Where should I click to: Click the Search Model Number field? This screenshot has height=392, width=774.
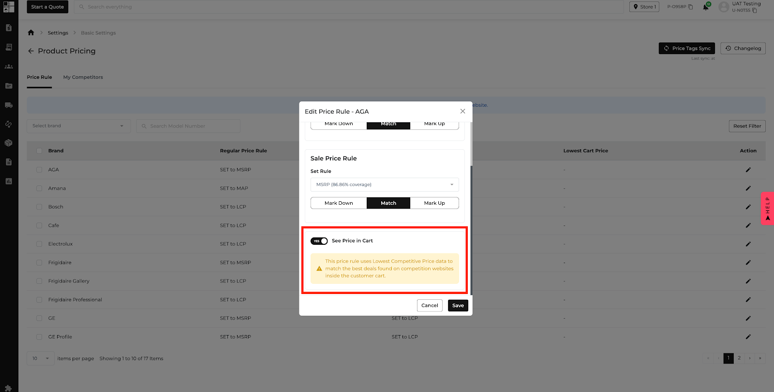pyautogui.click(x=189, y=126)
